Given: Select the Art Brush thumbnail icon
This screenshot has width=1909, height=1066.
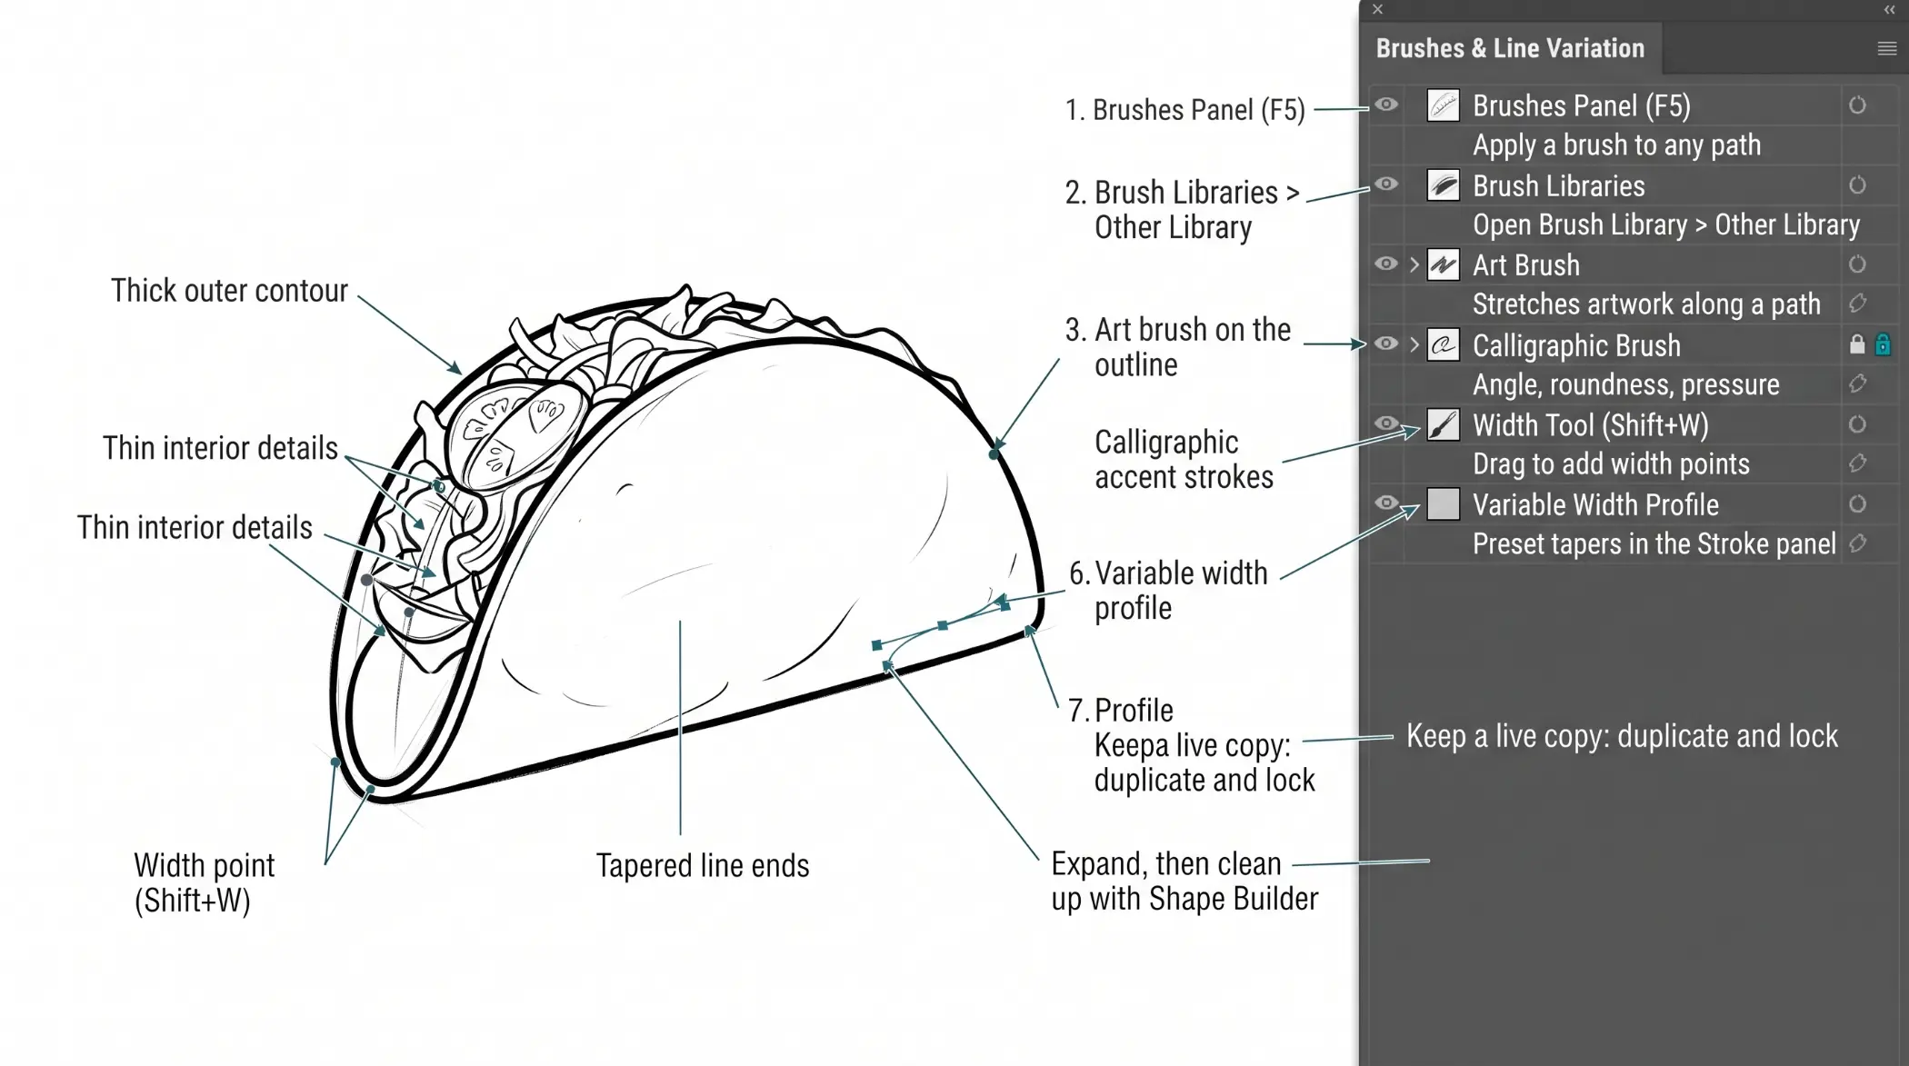Looking at the screenshot, I should [x=1443, y=265].
